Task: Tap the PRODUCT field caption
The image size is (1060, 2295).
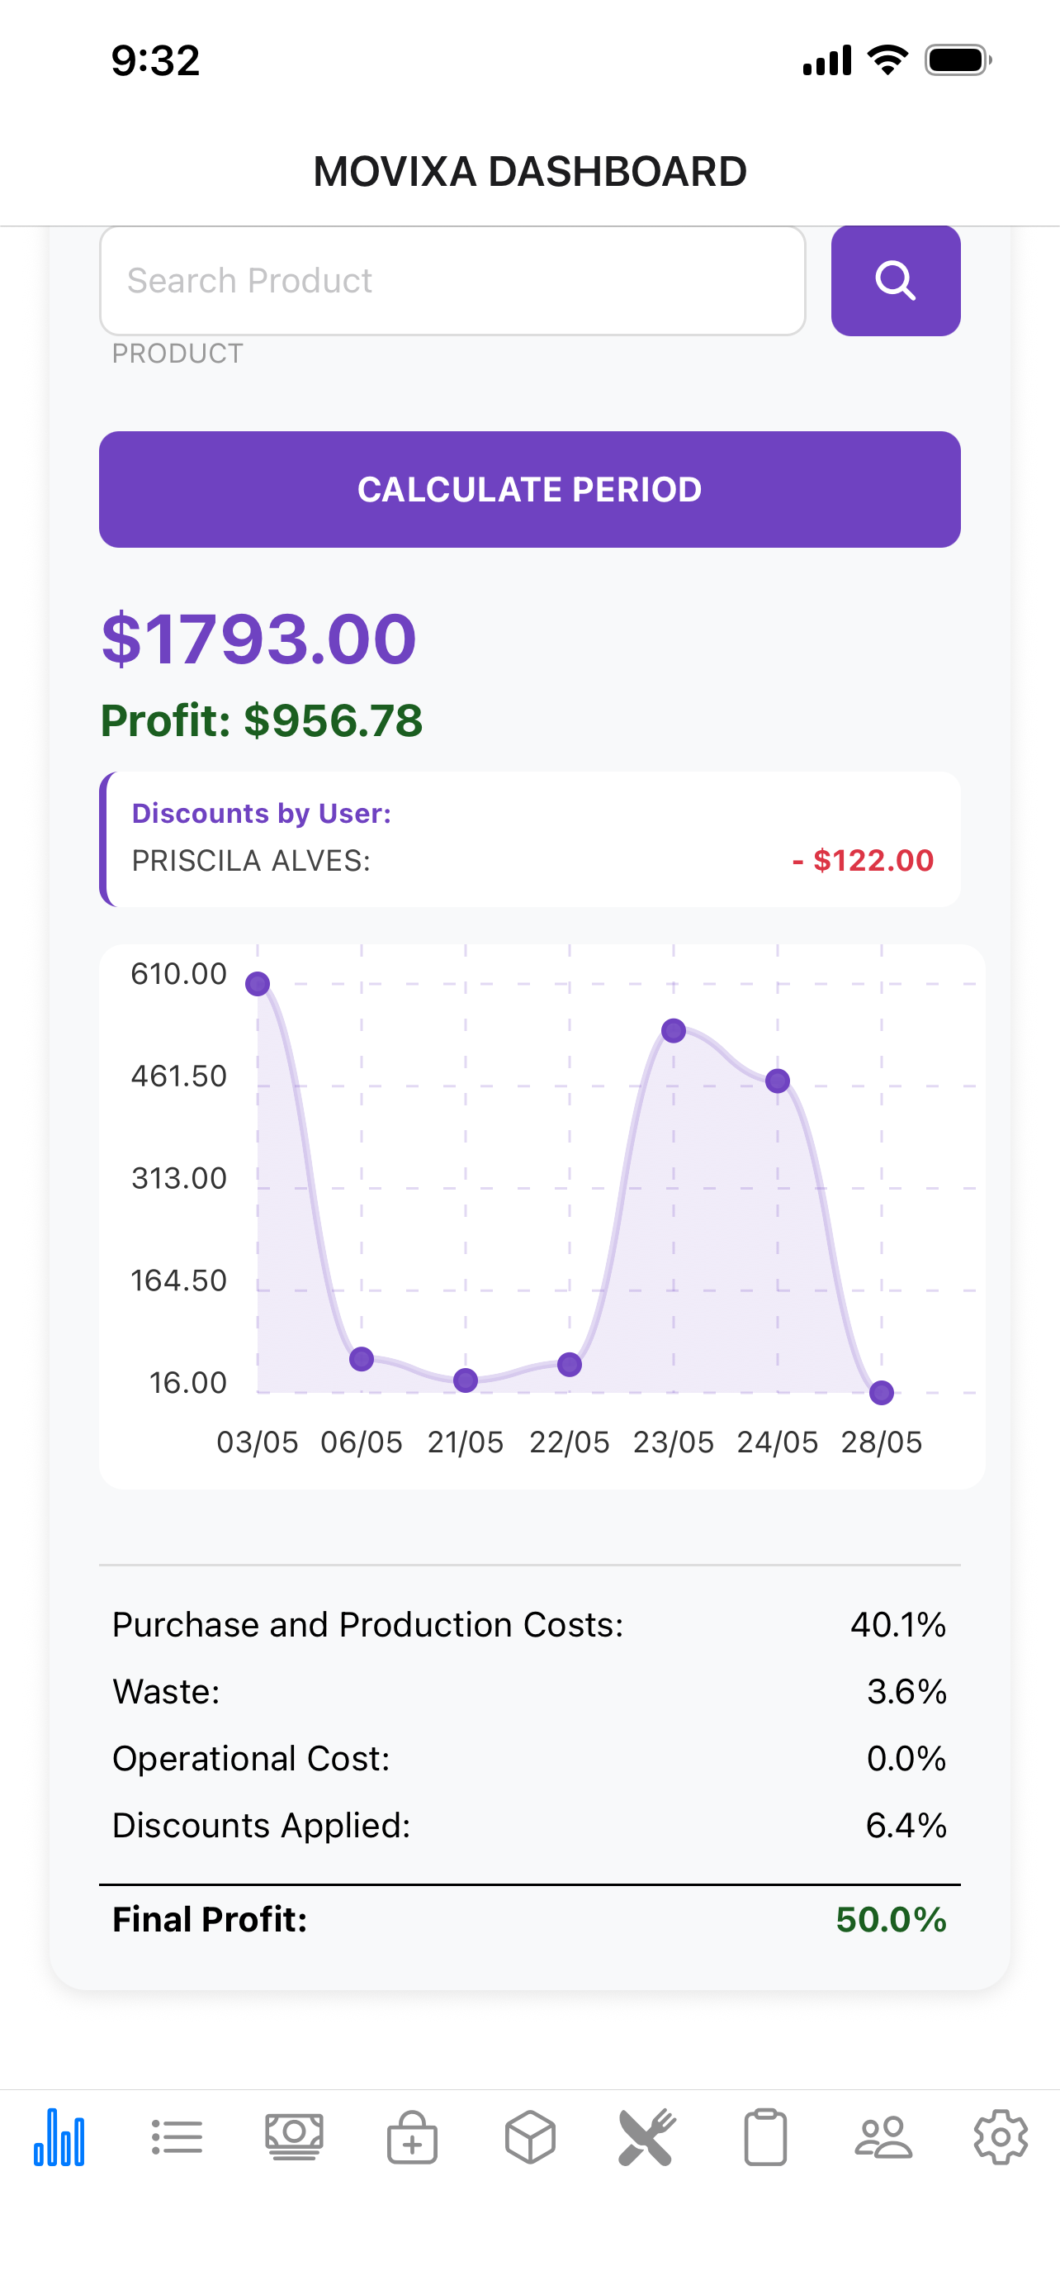Action: point(177,354)
